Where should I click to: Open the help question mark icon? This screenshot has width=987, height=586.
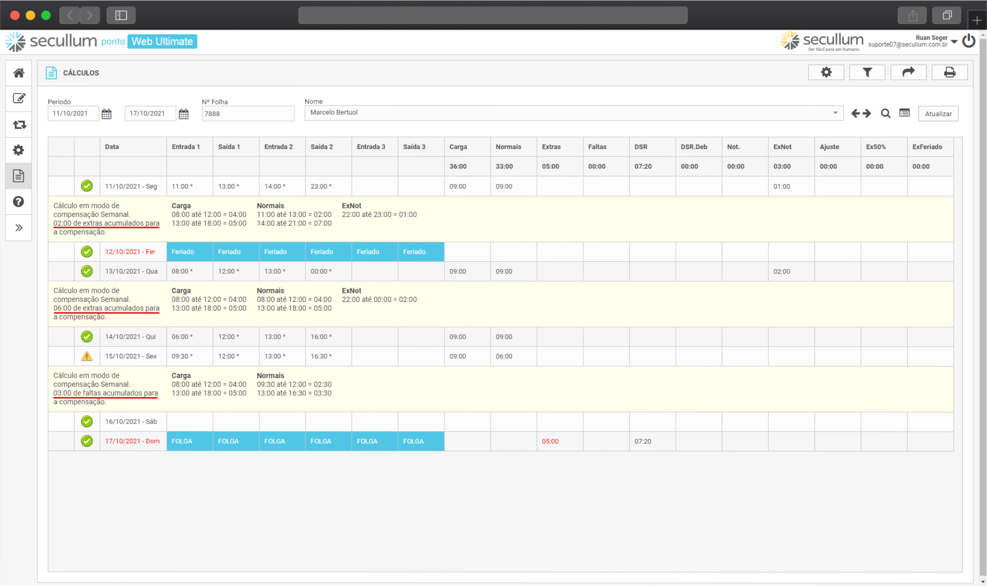(x=19, y=202)
